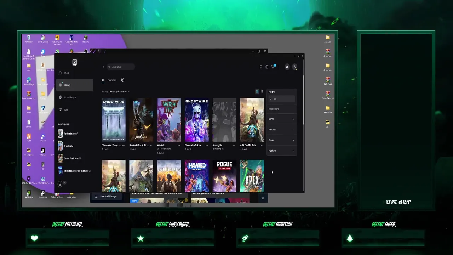Open the wishlist bookmark icon

(x=261, y=67)
